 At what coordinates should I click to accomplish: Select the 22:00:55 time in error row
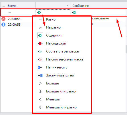[x=14, y=19]
